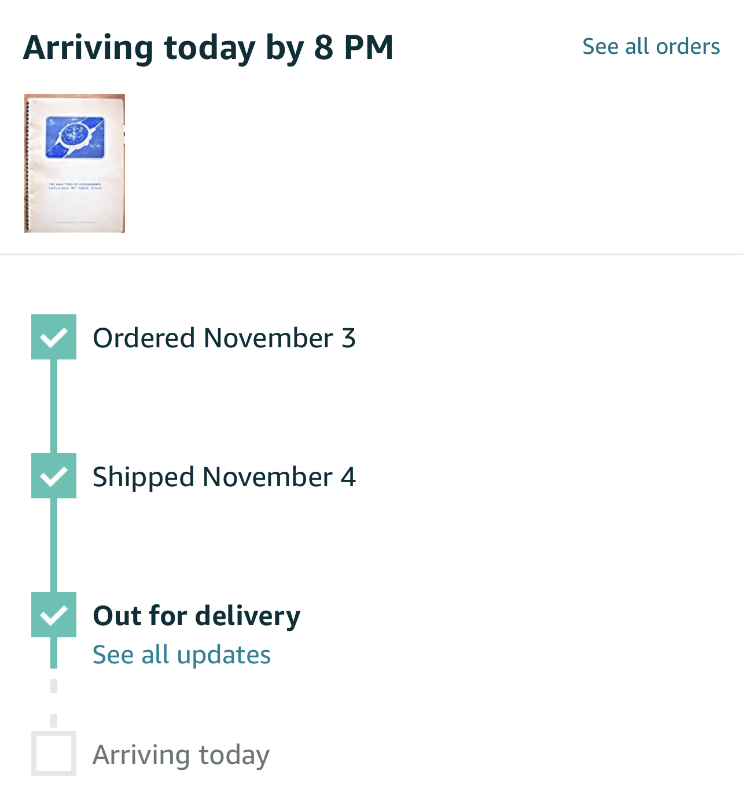The image size is (743, 804).
Task: Open the See all orders link
Action: (650, 46)
